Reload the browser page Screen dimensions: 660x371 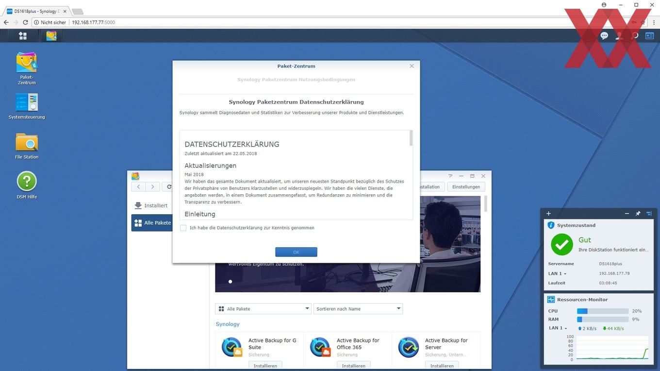coord(26,22)
